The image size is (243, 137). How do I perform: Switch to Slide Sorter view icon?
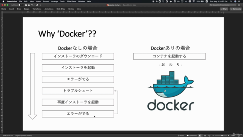pos(205,135)
